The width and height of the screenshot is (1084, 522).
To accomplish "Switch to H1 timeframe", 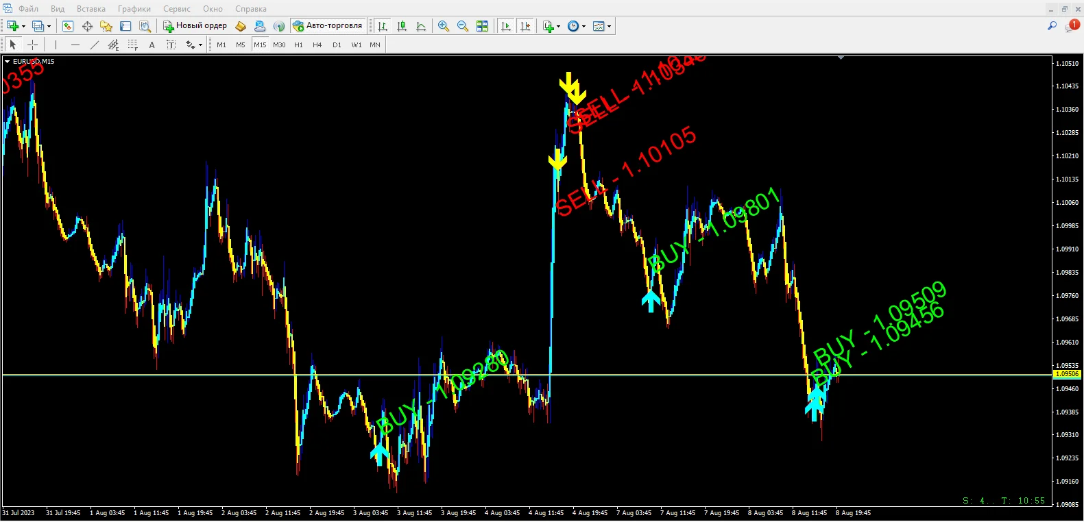I will tap(298, 45).
